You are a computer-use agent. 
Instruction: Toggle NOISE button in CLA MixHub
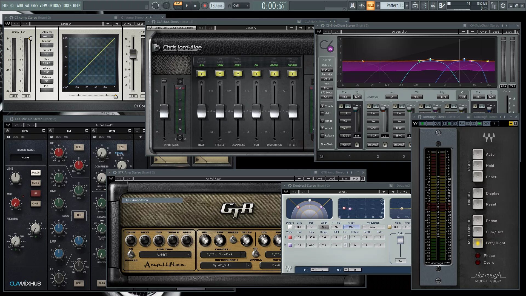tap(35, 183)
